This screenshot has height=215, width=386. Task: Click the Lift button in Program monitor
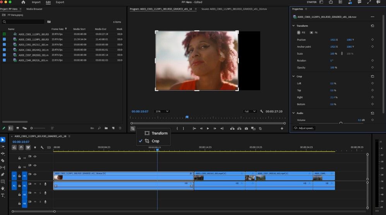pos(232,129)
